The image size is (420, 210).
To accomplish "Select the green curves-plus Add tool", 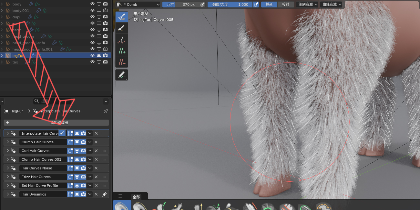I will [122, 51].
